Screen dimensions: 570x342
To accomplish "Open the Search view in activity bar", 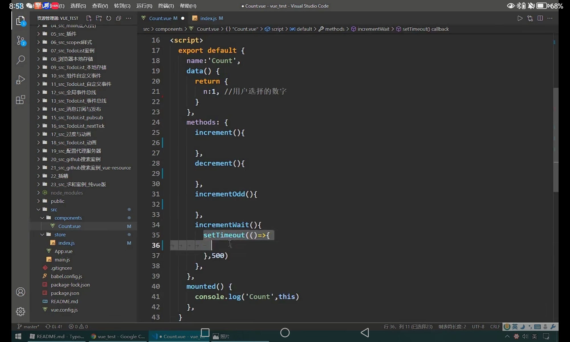I will 21,60.
